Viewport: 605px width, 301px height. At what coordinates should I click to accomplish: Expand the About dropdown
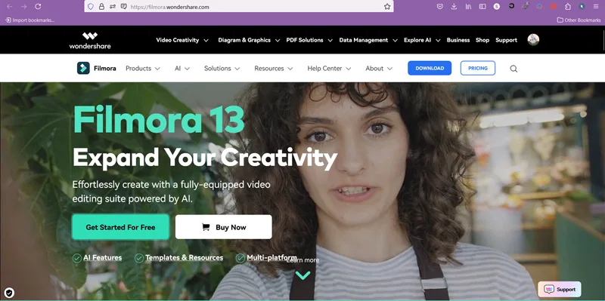coord(379,68)
